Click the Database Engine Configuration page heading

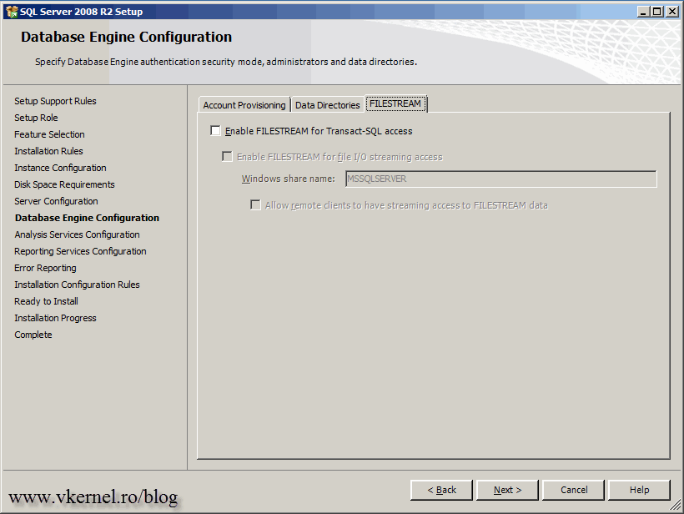click(127, 37)
